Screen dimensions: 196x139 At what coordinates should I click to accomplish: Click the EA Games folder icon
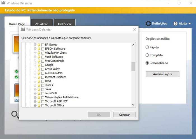[39, 45]
